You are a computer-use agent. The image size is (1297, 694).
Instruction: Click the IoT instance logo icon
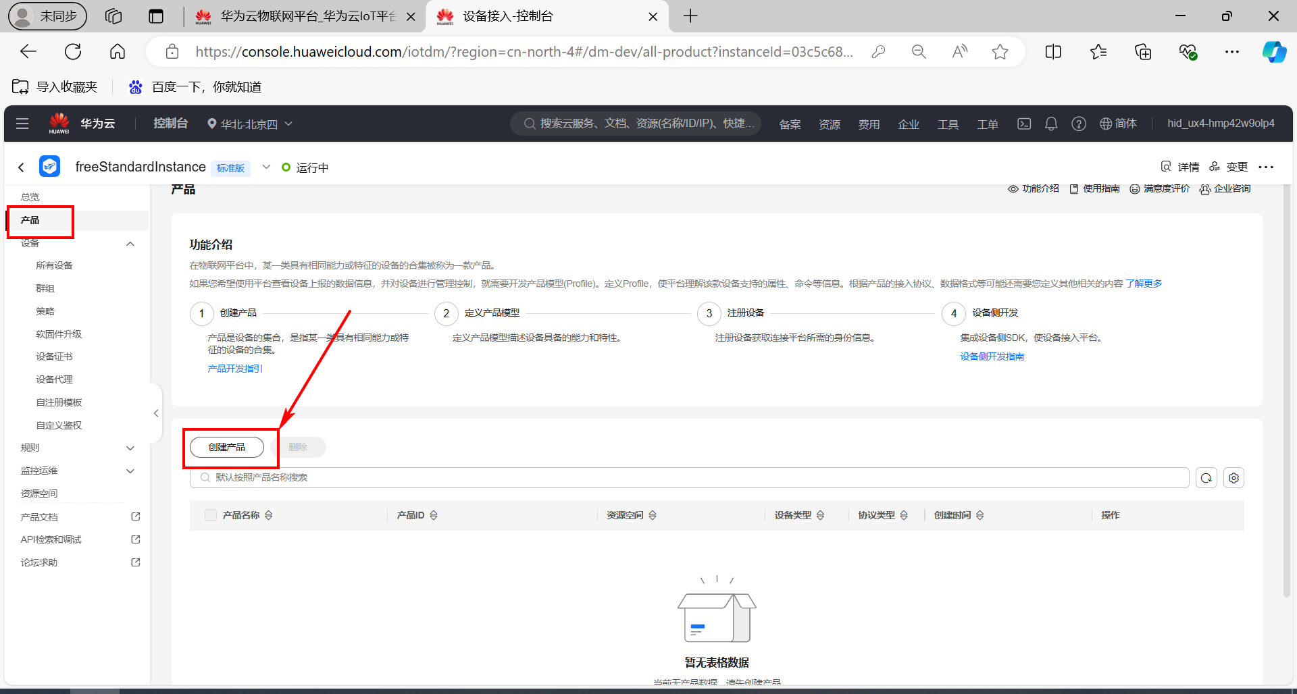pyautogui.click(x=49, y=166)
